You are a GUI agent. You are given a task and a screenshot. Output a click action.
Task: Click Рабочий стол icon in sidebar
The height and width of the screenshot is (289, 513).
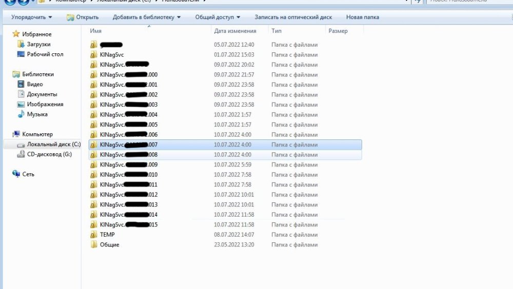21,54
